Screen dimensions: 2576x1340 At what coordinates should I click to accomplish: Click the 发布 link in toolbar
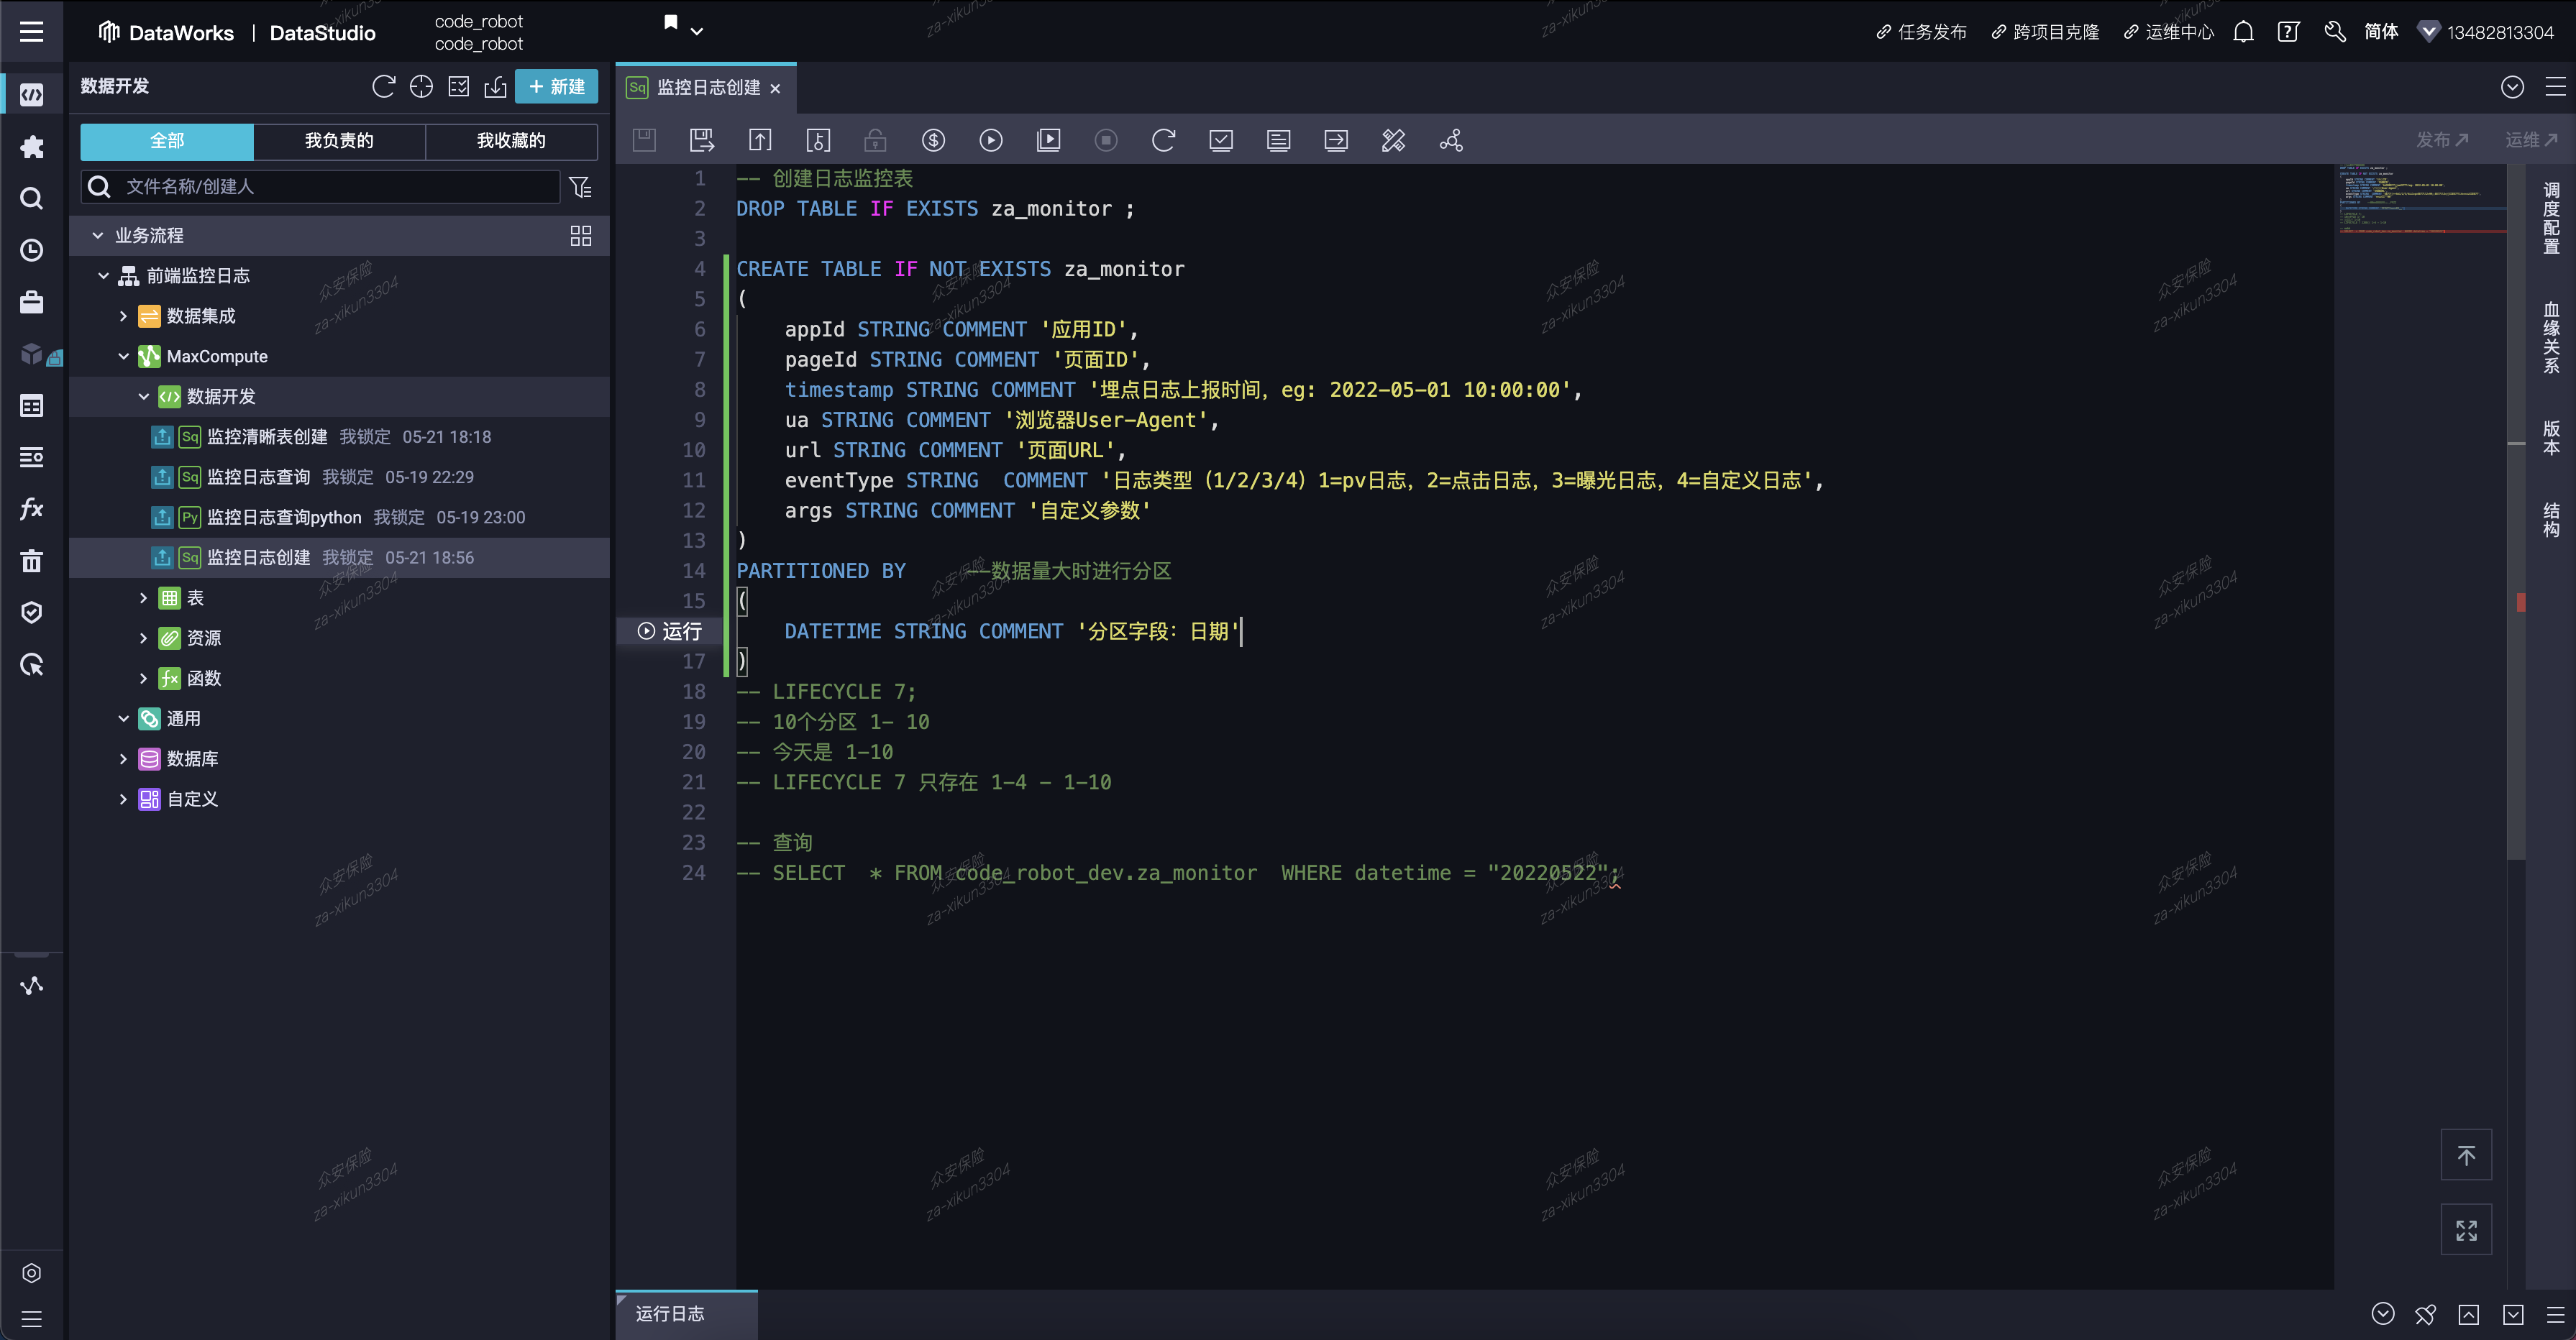point(2442,140)
